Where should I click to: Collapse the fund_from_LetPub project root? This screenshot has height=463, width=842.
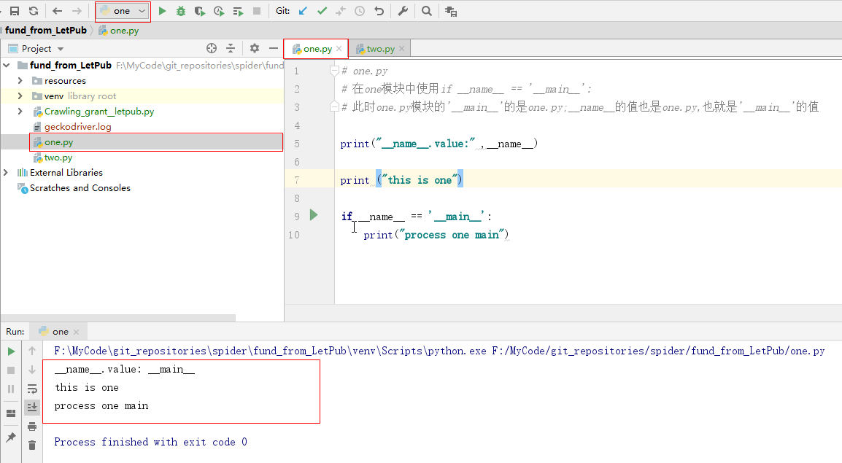tap(6, 65)
